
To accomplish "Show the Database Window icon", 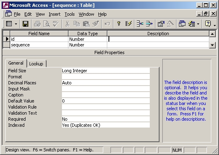I will tap(182, 24).
